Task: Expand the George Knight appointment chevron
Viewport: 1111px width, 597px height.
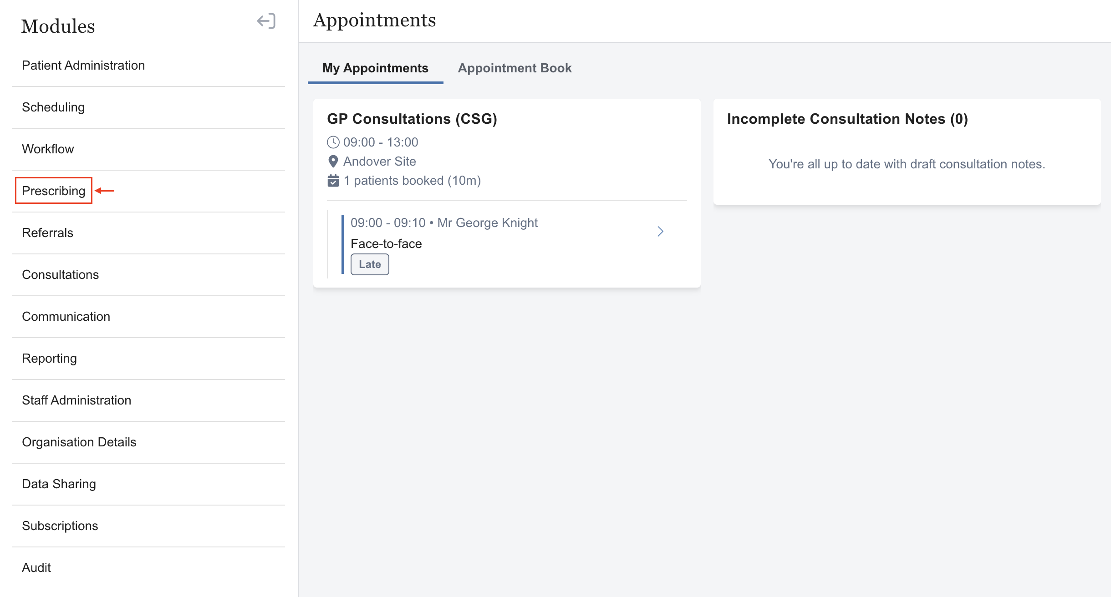Action: pyautogui.click(x=660, y=232)
